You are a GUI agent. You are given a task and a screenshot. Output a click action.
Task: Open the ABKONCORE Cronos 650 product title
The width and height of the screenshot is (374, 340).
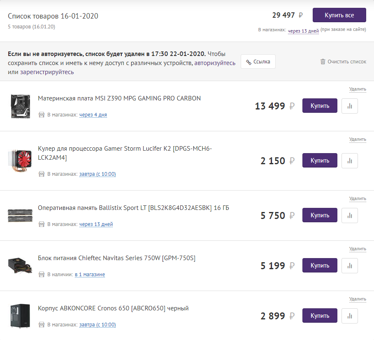coord(113,308)
